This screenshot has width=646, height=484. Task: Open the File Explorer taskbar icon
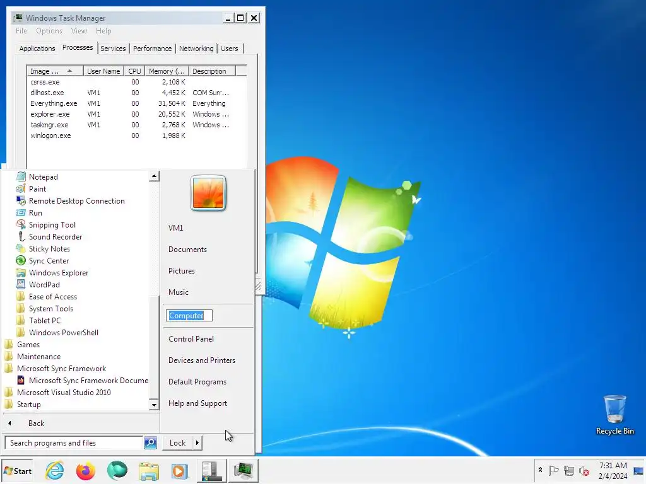click(148, 470)
